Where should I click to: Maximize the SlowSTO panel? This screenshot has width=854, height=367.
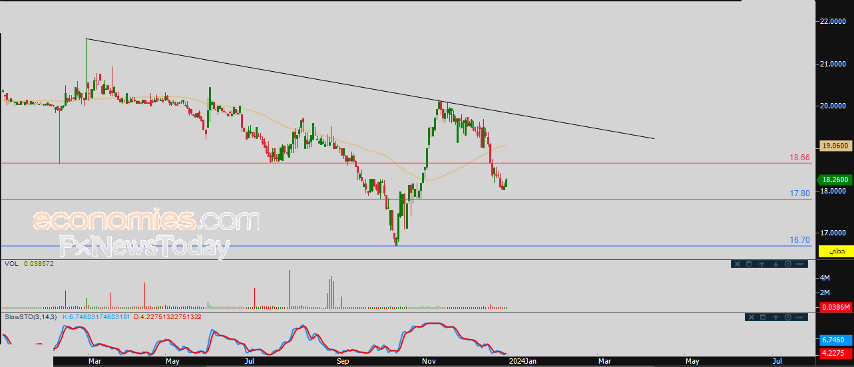point(763,316)
